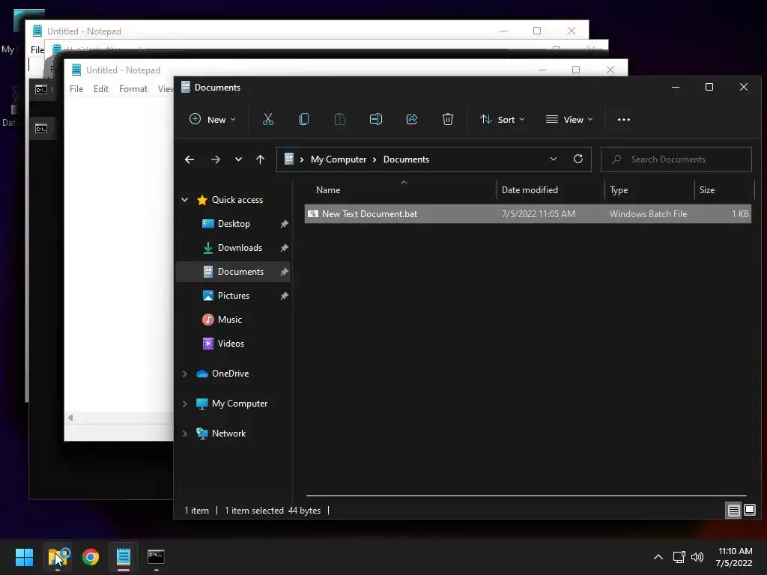Expand the OneDrive tree node
Image resolution: width=767 pixels, height=575 pixels.
click(184, 374)
